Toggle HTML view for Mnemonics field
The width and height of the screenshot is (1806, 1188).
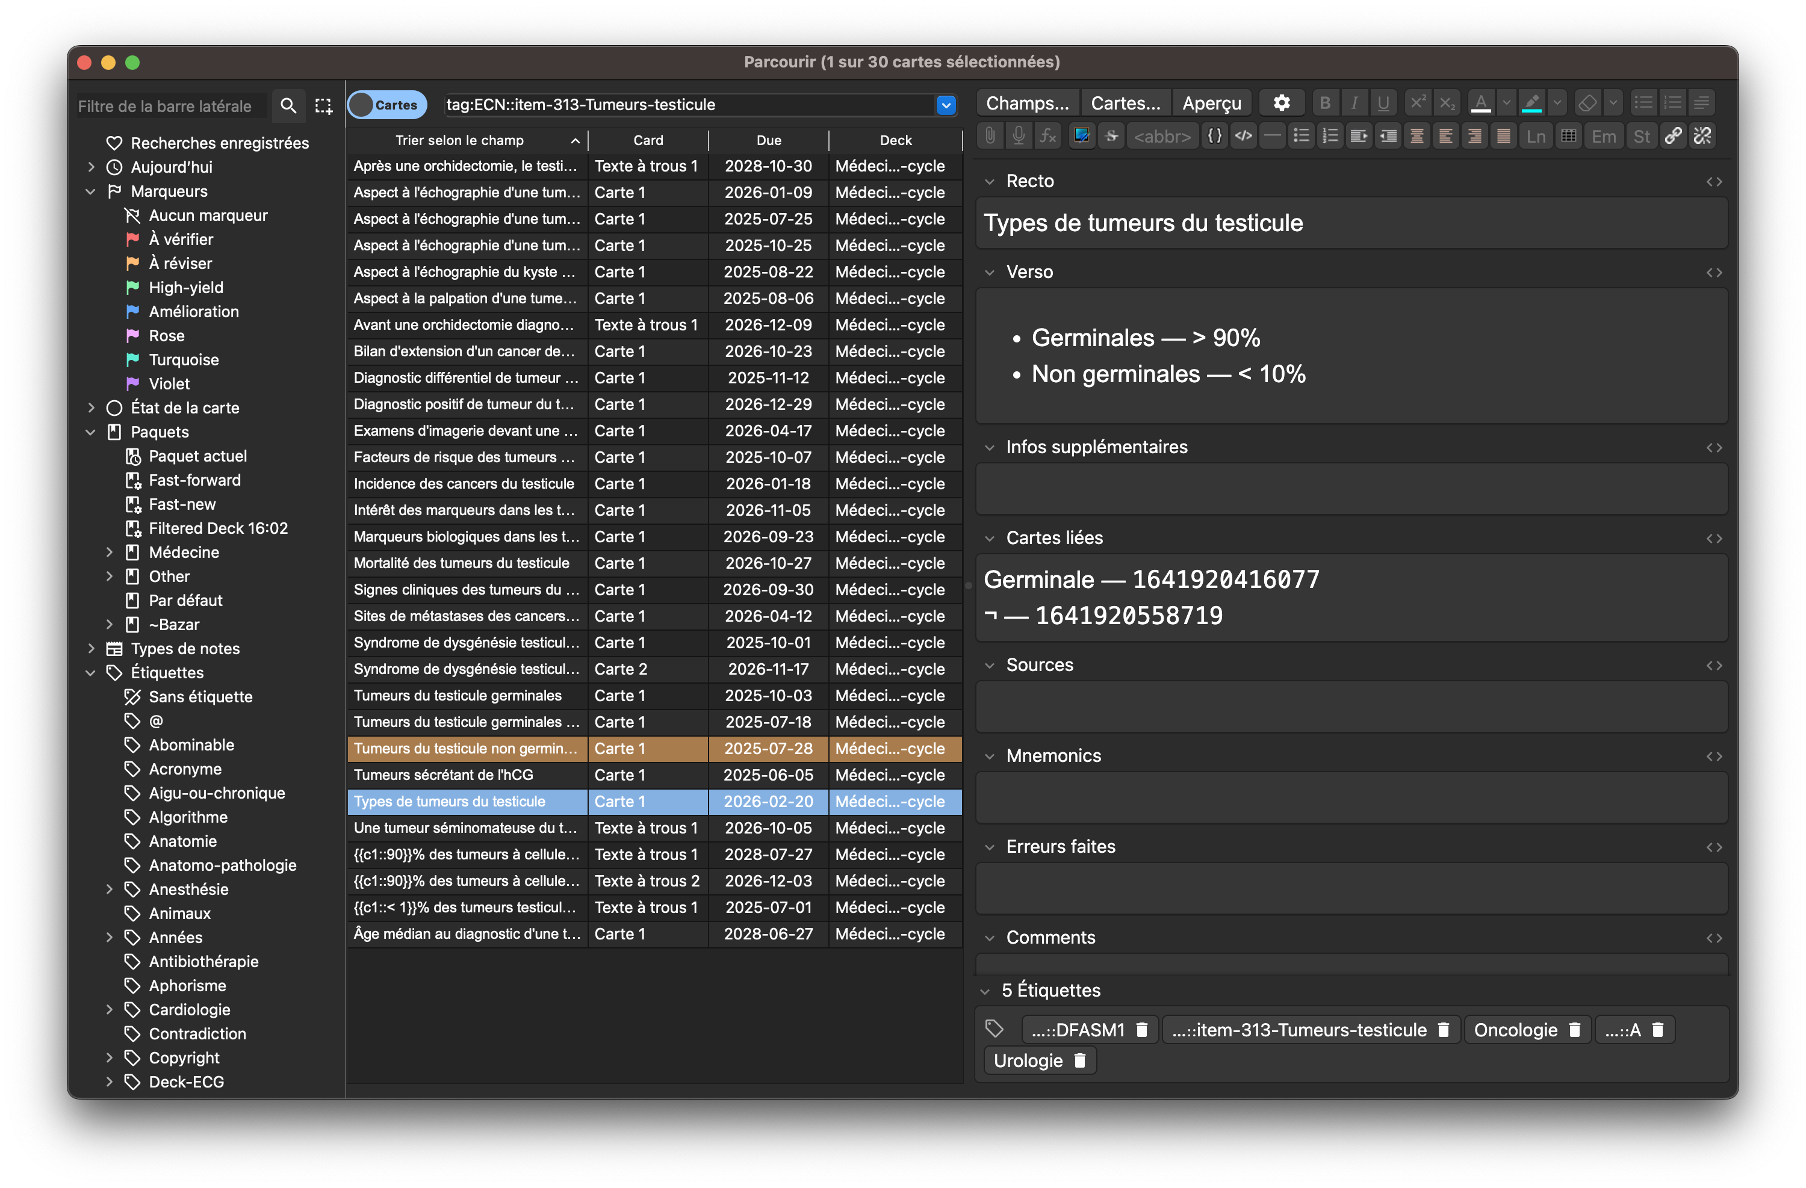coord(1713,755)
